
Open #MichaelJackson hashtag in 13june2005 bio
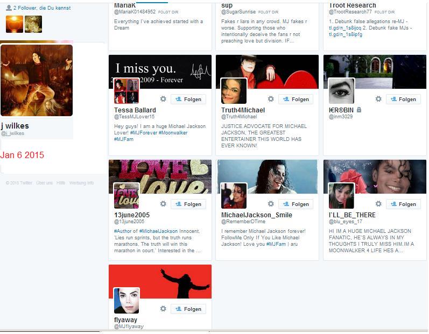point(158,231)
